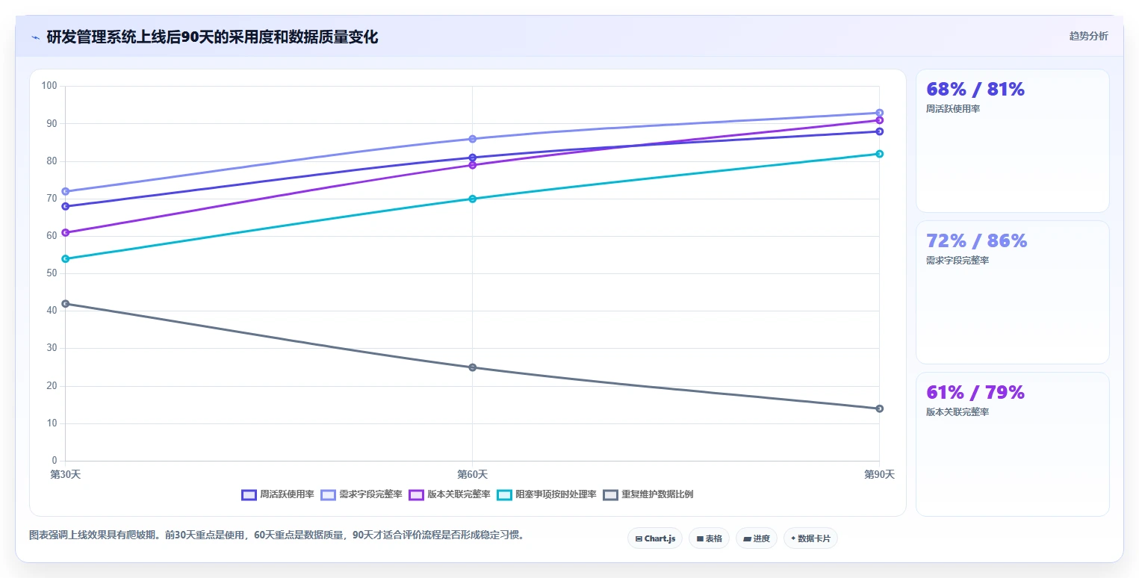This screenshot has height=578, width=1139.
Task: Toggle the 需求字段完整率 legend item
Action: [361, 494]
